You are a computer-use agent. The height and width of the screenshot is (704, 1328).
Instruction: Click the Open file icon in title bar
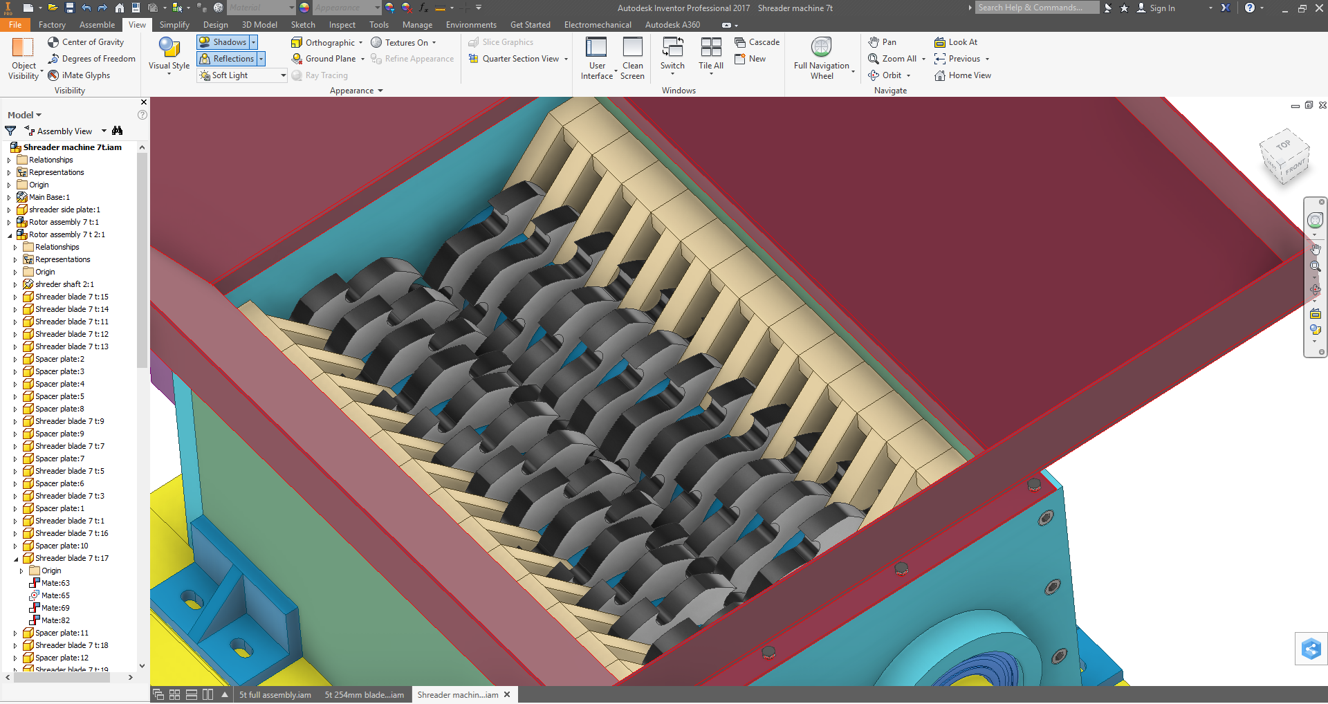coord(53,8)
